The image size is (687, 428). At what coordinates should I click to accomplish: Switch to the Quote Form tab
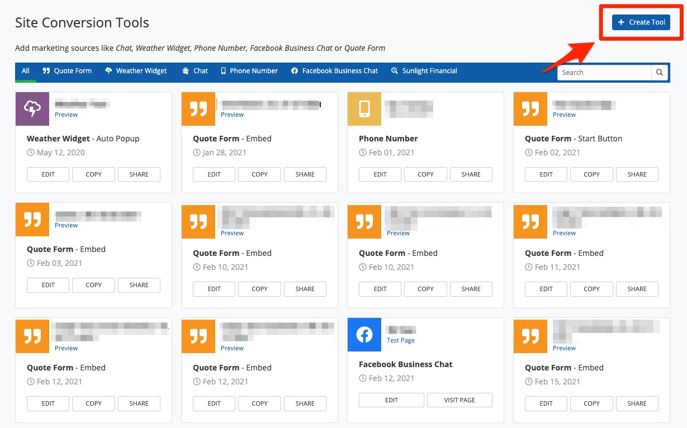tap(67, 71)
